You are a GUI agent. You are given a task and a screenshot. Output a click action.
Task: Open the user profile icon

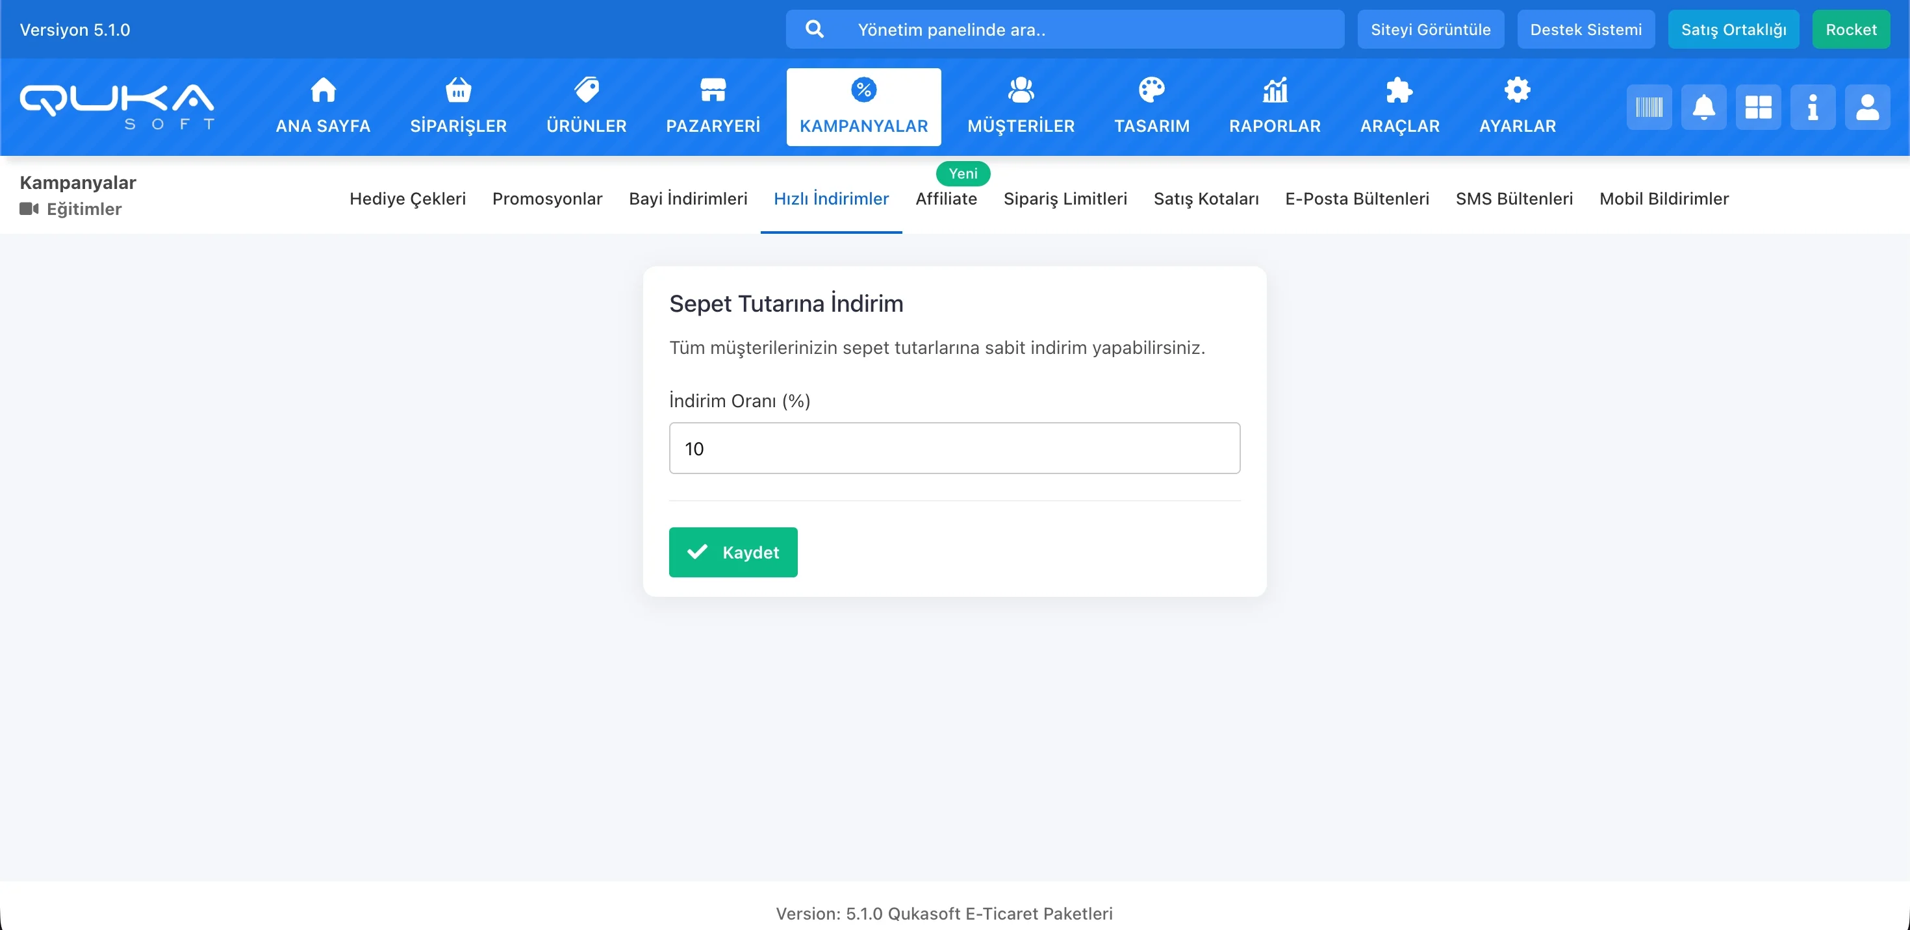click(x=1867, y=107)
